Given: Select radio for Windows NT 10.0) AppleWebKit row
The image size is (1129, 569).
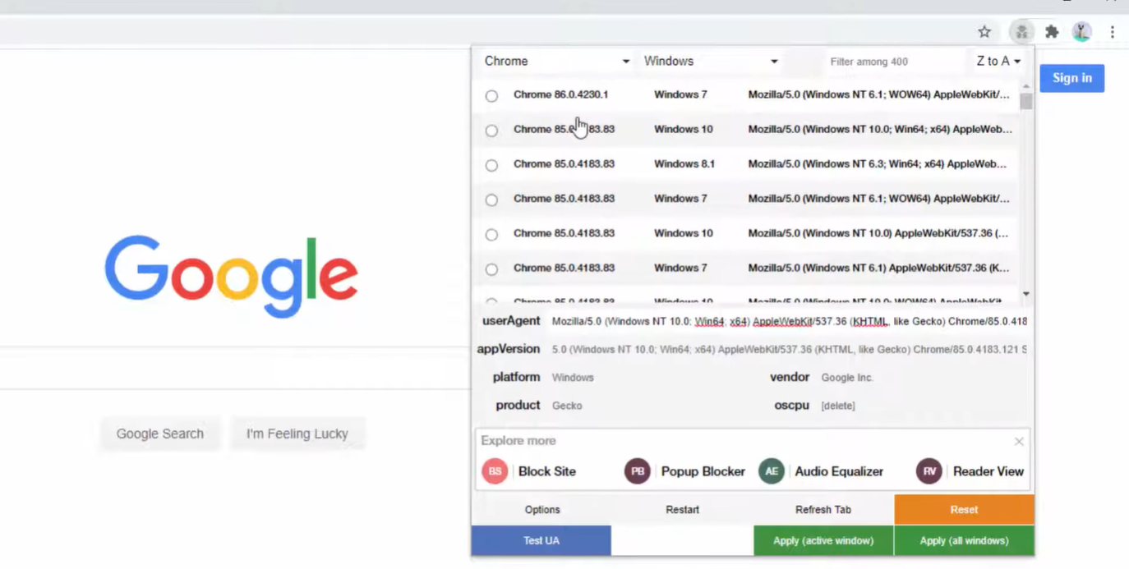Looking at the screenshot, I should [x=491, y=235].
